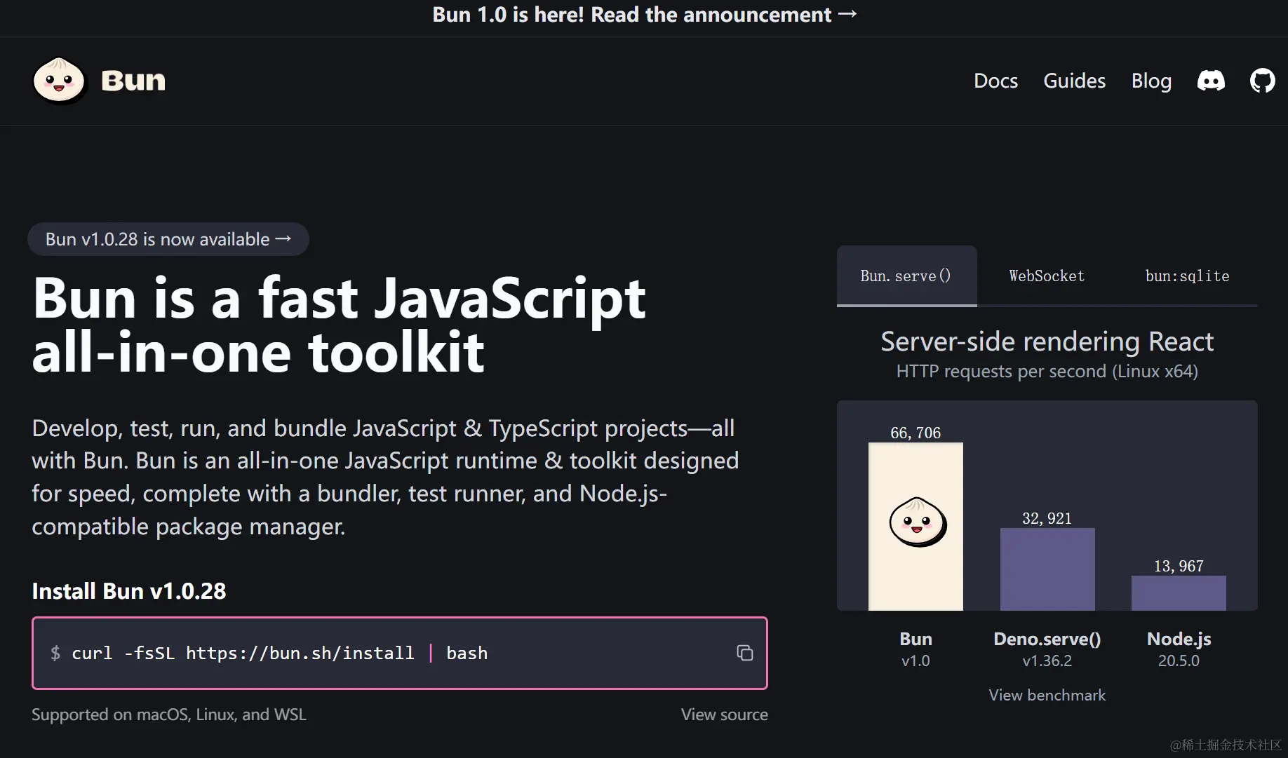Switch to the WebSocket benchmark tab

[x=1047, y=276]
